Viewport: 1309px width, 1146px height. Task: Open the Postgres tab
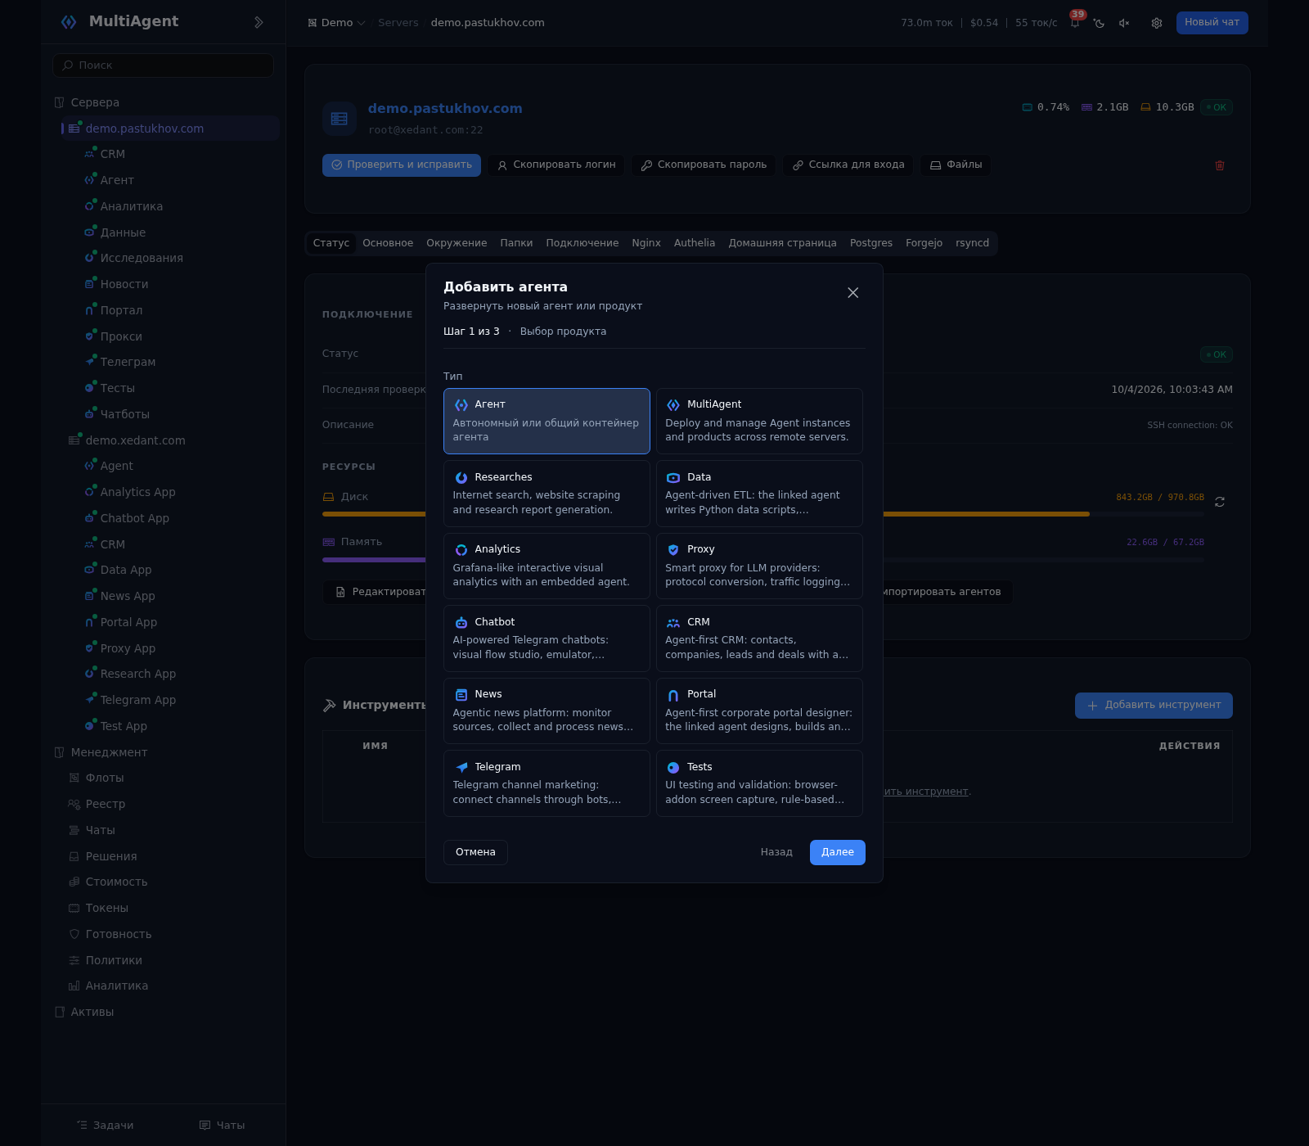click(871, 243)
